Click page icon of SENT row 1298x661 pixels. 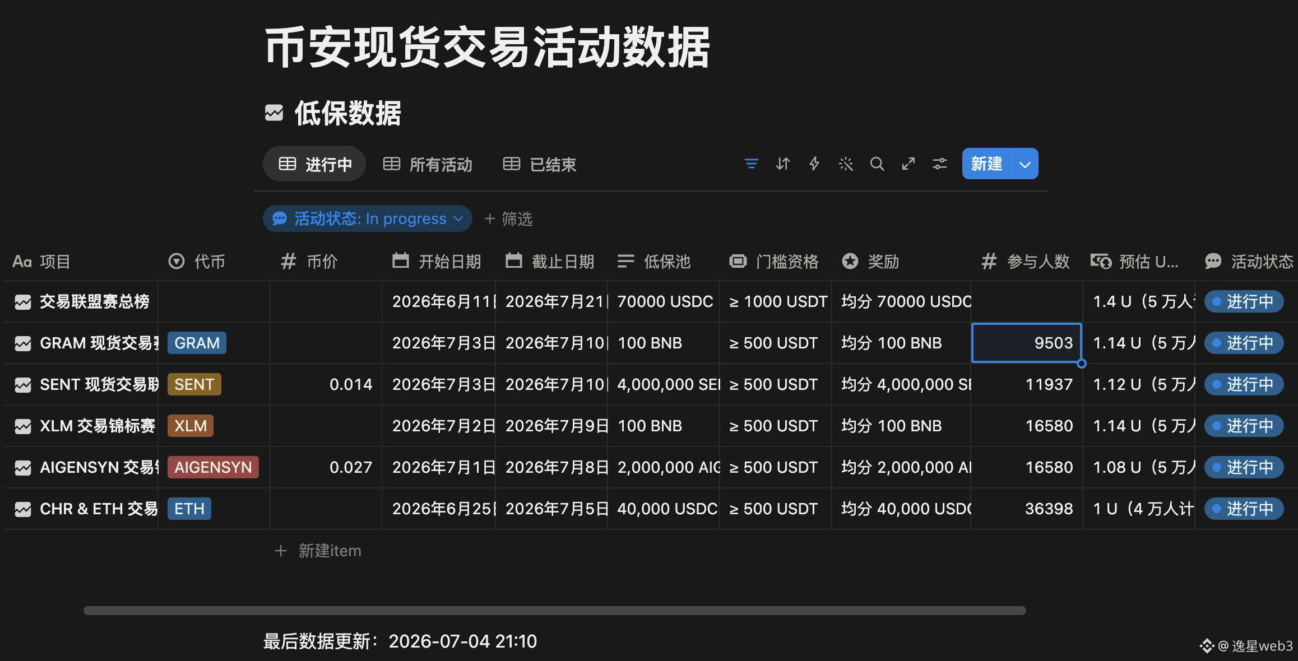tap(23, 385)
